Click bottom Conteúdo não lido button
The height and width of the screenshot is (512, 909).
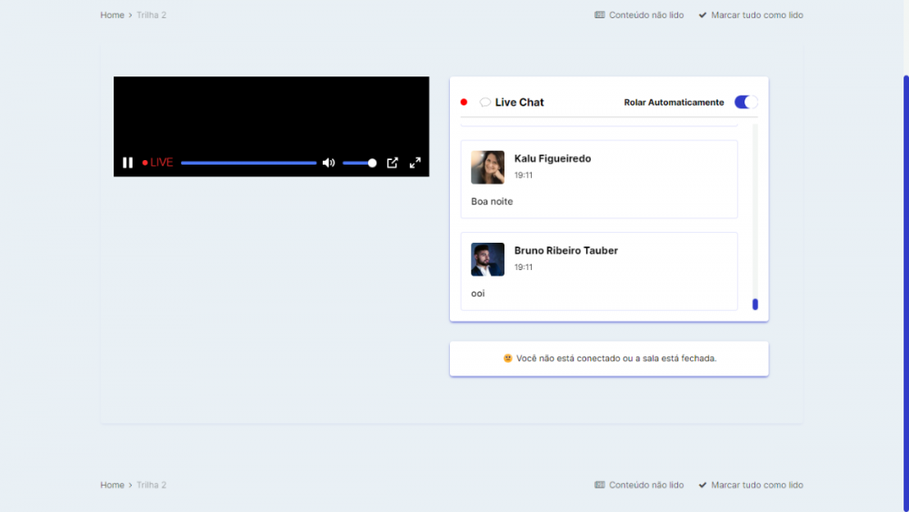639,486
